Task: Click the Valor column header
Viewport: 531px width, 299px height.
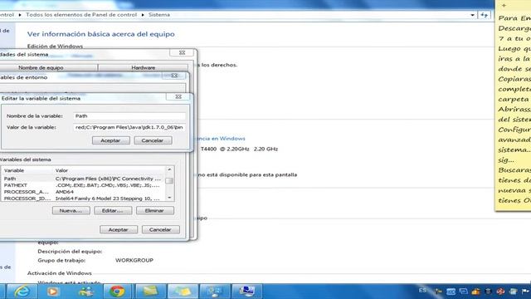Action: point(109,170)
